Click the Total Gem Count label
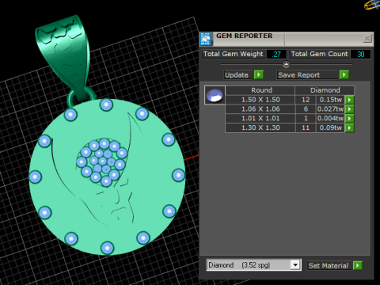Screen dimensions: 380x285 pyautogui.click(x=319, y=54)
